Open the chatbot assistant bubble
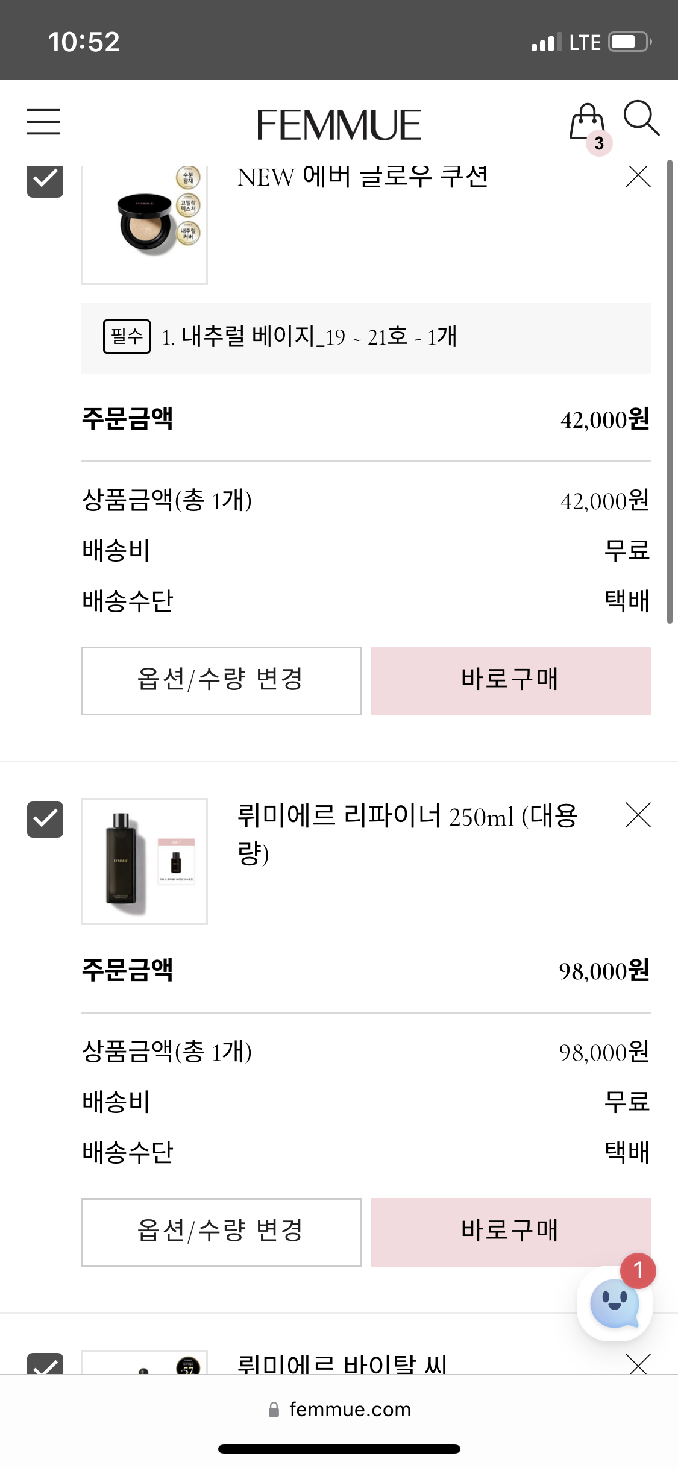The height and width of the screenshot is (1468, 678). point(614,1304)
